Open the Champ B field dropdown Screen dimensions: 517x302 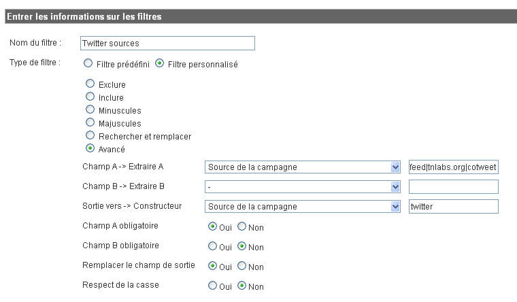tap(302, 187)
